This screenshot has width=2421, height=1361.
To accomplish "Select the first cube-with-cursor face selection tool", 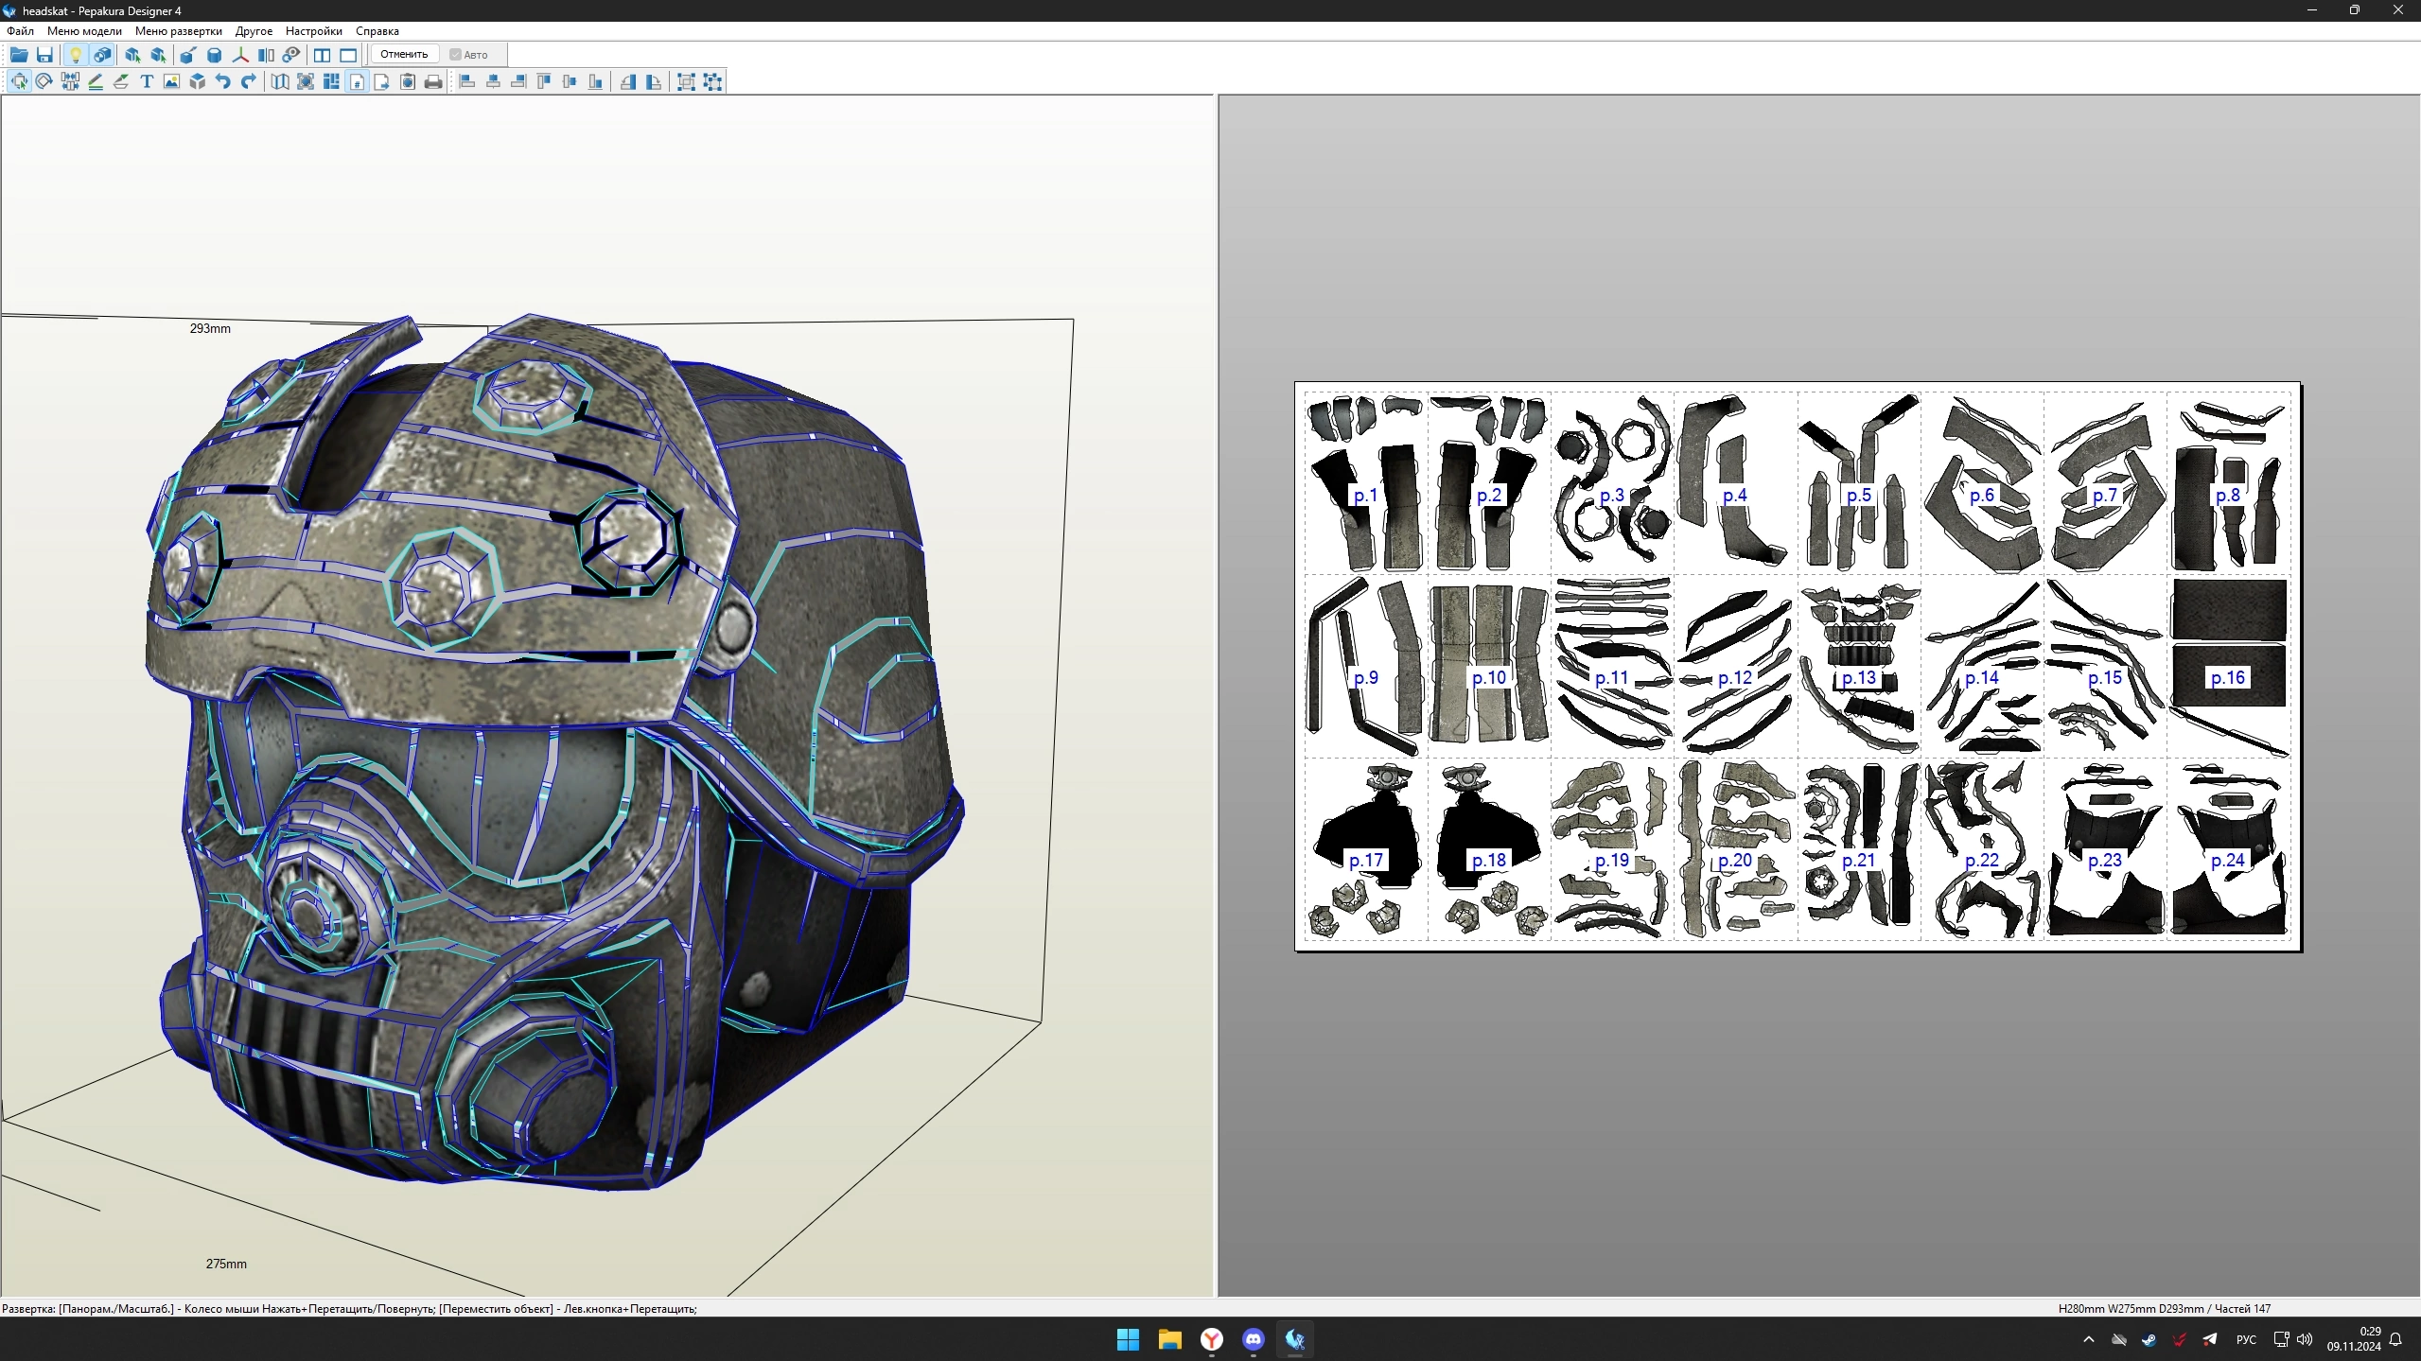I will (x=132, y=55).
